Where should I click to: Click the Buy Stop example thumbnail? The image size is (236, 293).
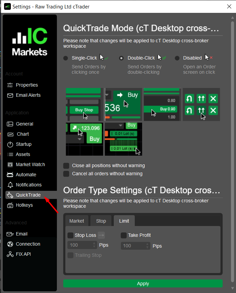click(85, 105)
